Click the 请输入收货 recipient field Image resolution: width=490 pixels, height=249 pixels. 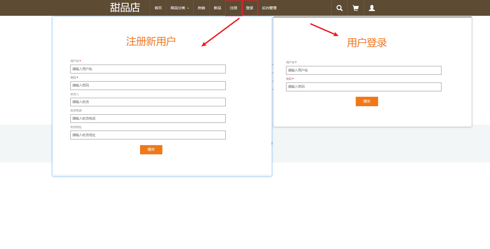pos(148,102)
